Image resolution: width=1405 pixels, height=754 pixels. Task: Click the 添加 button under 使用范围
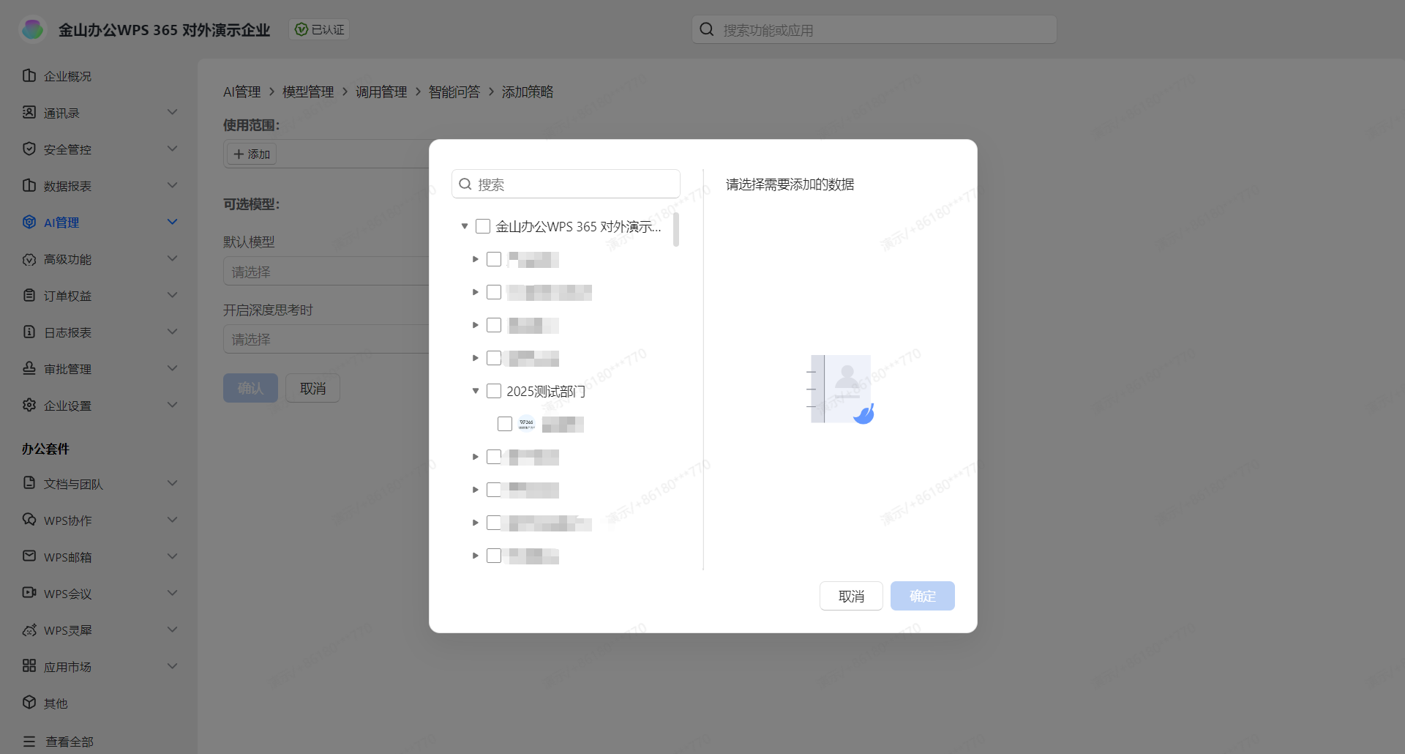point(252,154)
